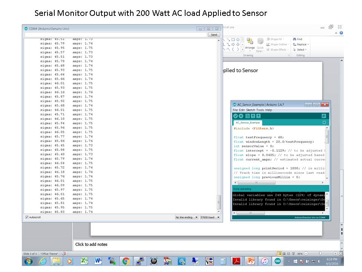The width and height of the screenshot is (362, 272).
Task: Click the PowerPoint Help question mark icon
Action: click(341, 33)
